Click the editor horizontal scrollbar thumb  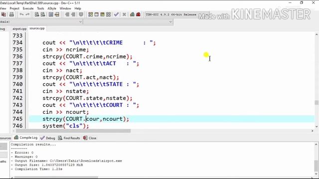pos(73,131)
